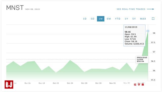Select the 1M range tab
This screenshot has width=162, height=92.
[x=100, y=19]
